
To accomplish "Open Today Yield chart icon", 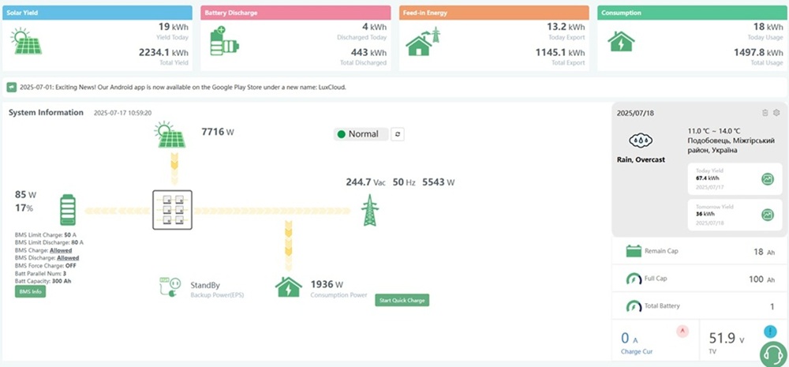I will point(767,179).
